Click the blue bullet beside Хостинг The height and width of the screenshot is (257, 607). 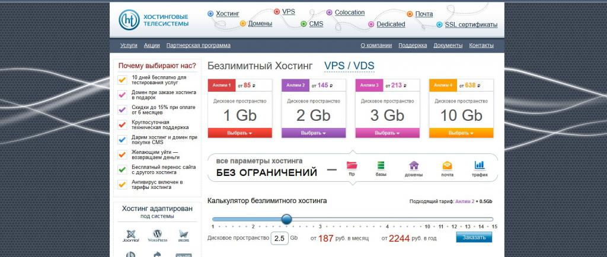coord(210,14)
